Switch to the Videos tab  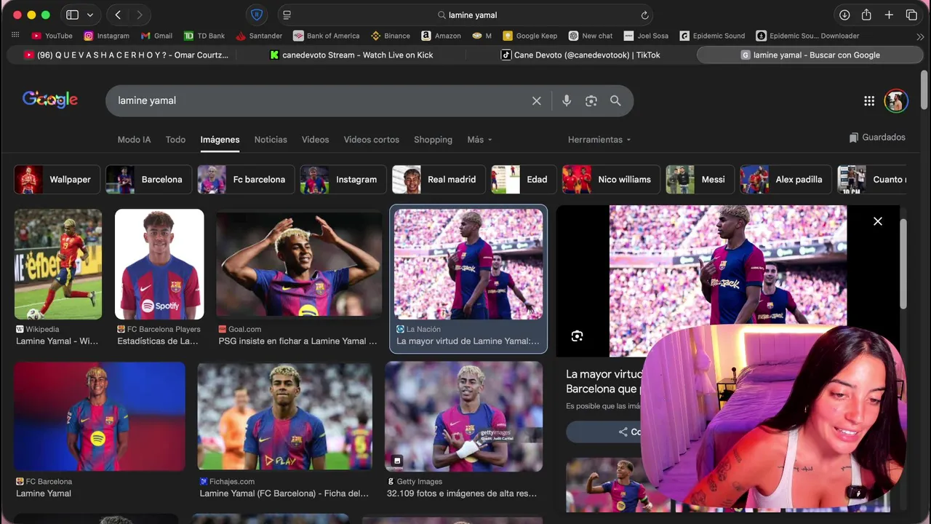(x=315, y=140)
